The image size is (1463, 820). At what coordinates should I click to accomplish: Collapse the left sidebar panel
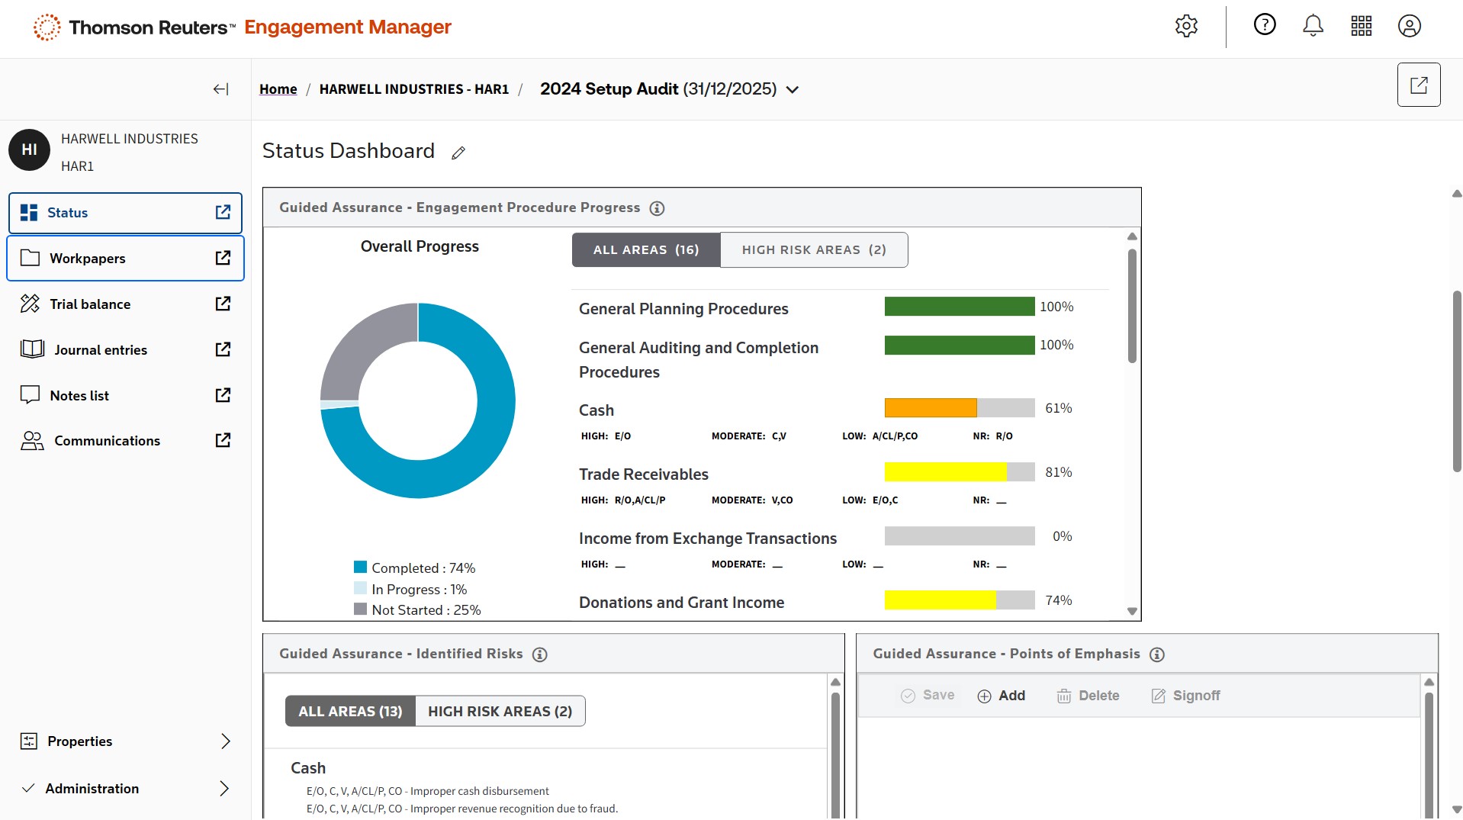click(x=220, y=89)
